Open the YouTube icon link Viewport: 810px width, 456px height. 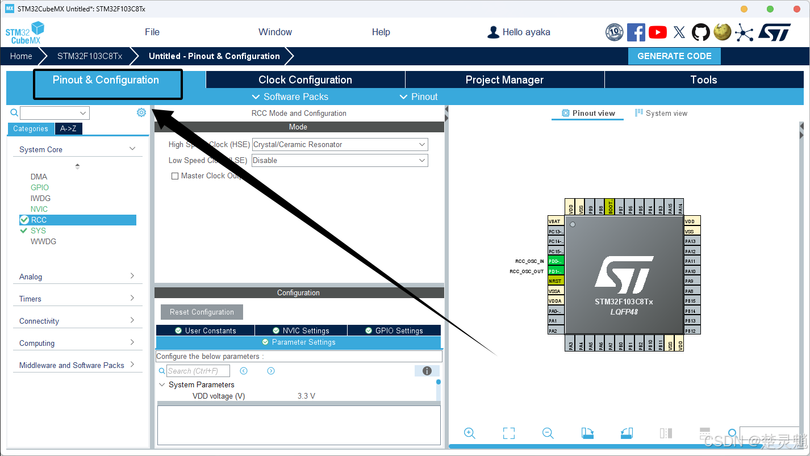point(658,32)
